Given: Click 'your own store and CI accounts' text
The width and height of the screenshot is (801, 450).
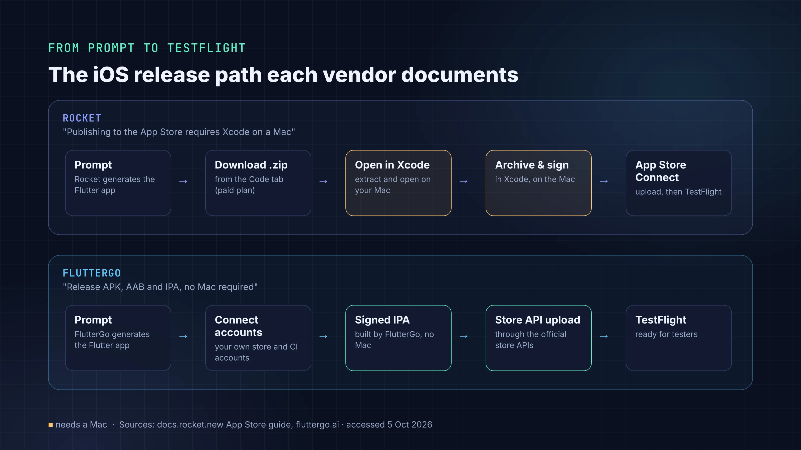Looking at the screenshot, I should (256, 352).
